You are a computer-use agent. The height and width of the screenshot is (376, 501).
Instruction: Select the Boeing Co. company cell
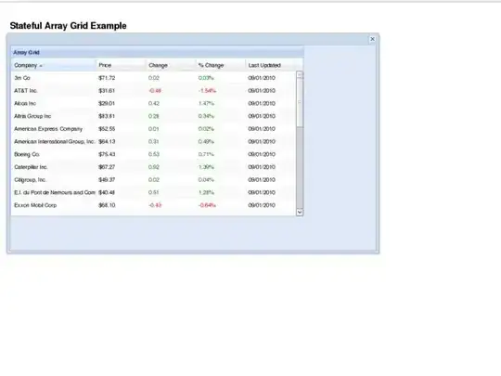pos(54,154)
